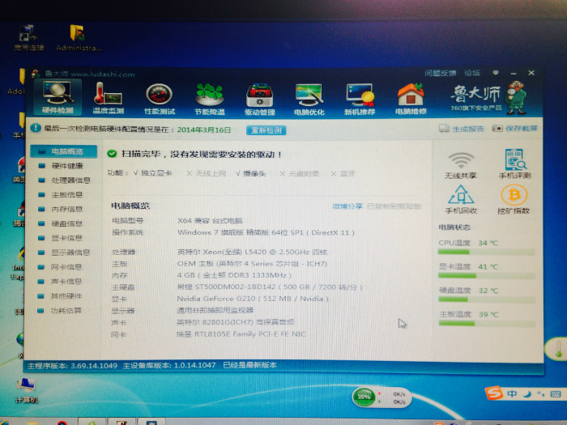Viewport: 567px width, 425px height.
Task: Click the 节能降温 clover icon
Action: [x=209, y=96]
